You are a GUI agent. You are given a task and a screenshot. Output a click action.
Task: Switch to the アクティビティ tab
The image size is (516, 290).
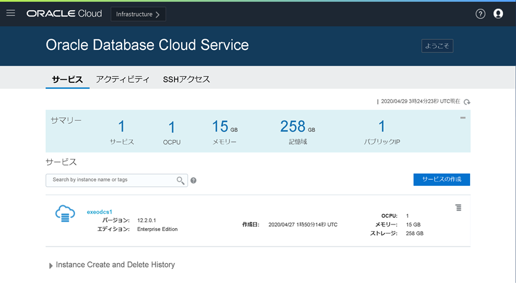[x=123, y=79]
